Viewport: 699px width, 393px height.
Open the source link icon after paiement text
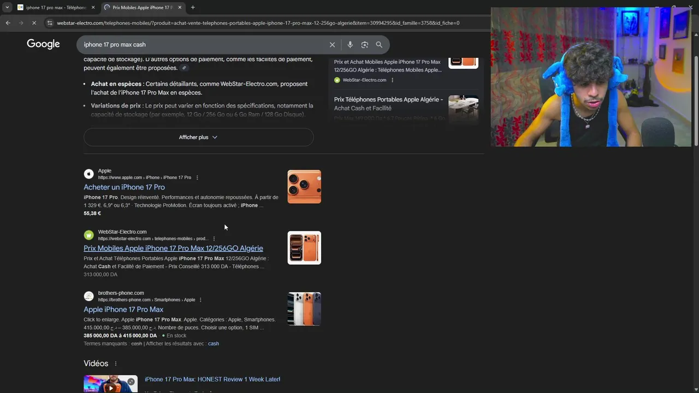point(184,68)
